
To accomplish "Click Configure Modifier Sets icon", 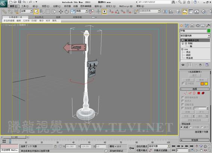I will point(207,65).
